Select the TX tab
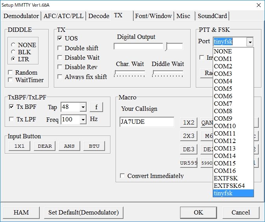This screenshot has width=265, height=222. point(122,16)
